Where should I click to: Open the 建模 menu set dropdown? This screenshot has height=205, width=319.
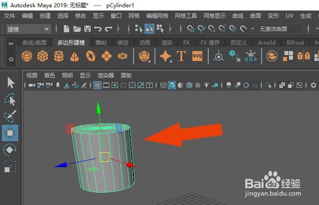pyautogui.click(x=28, y=29)
